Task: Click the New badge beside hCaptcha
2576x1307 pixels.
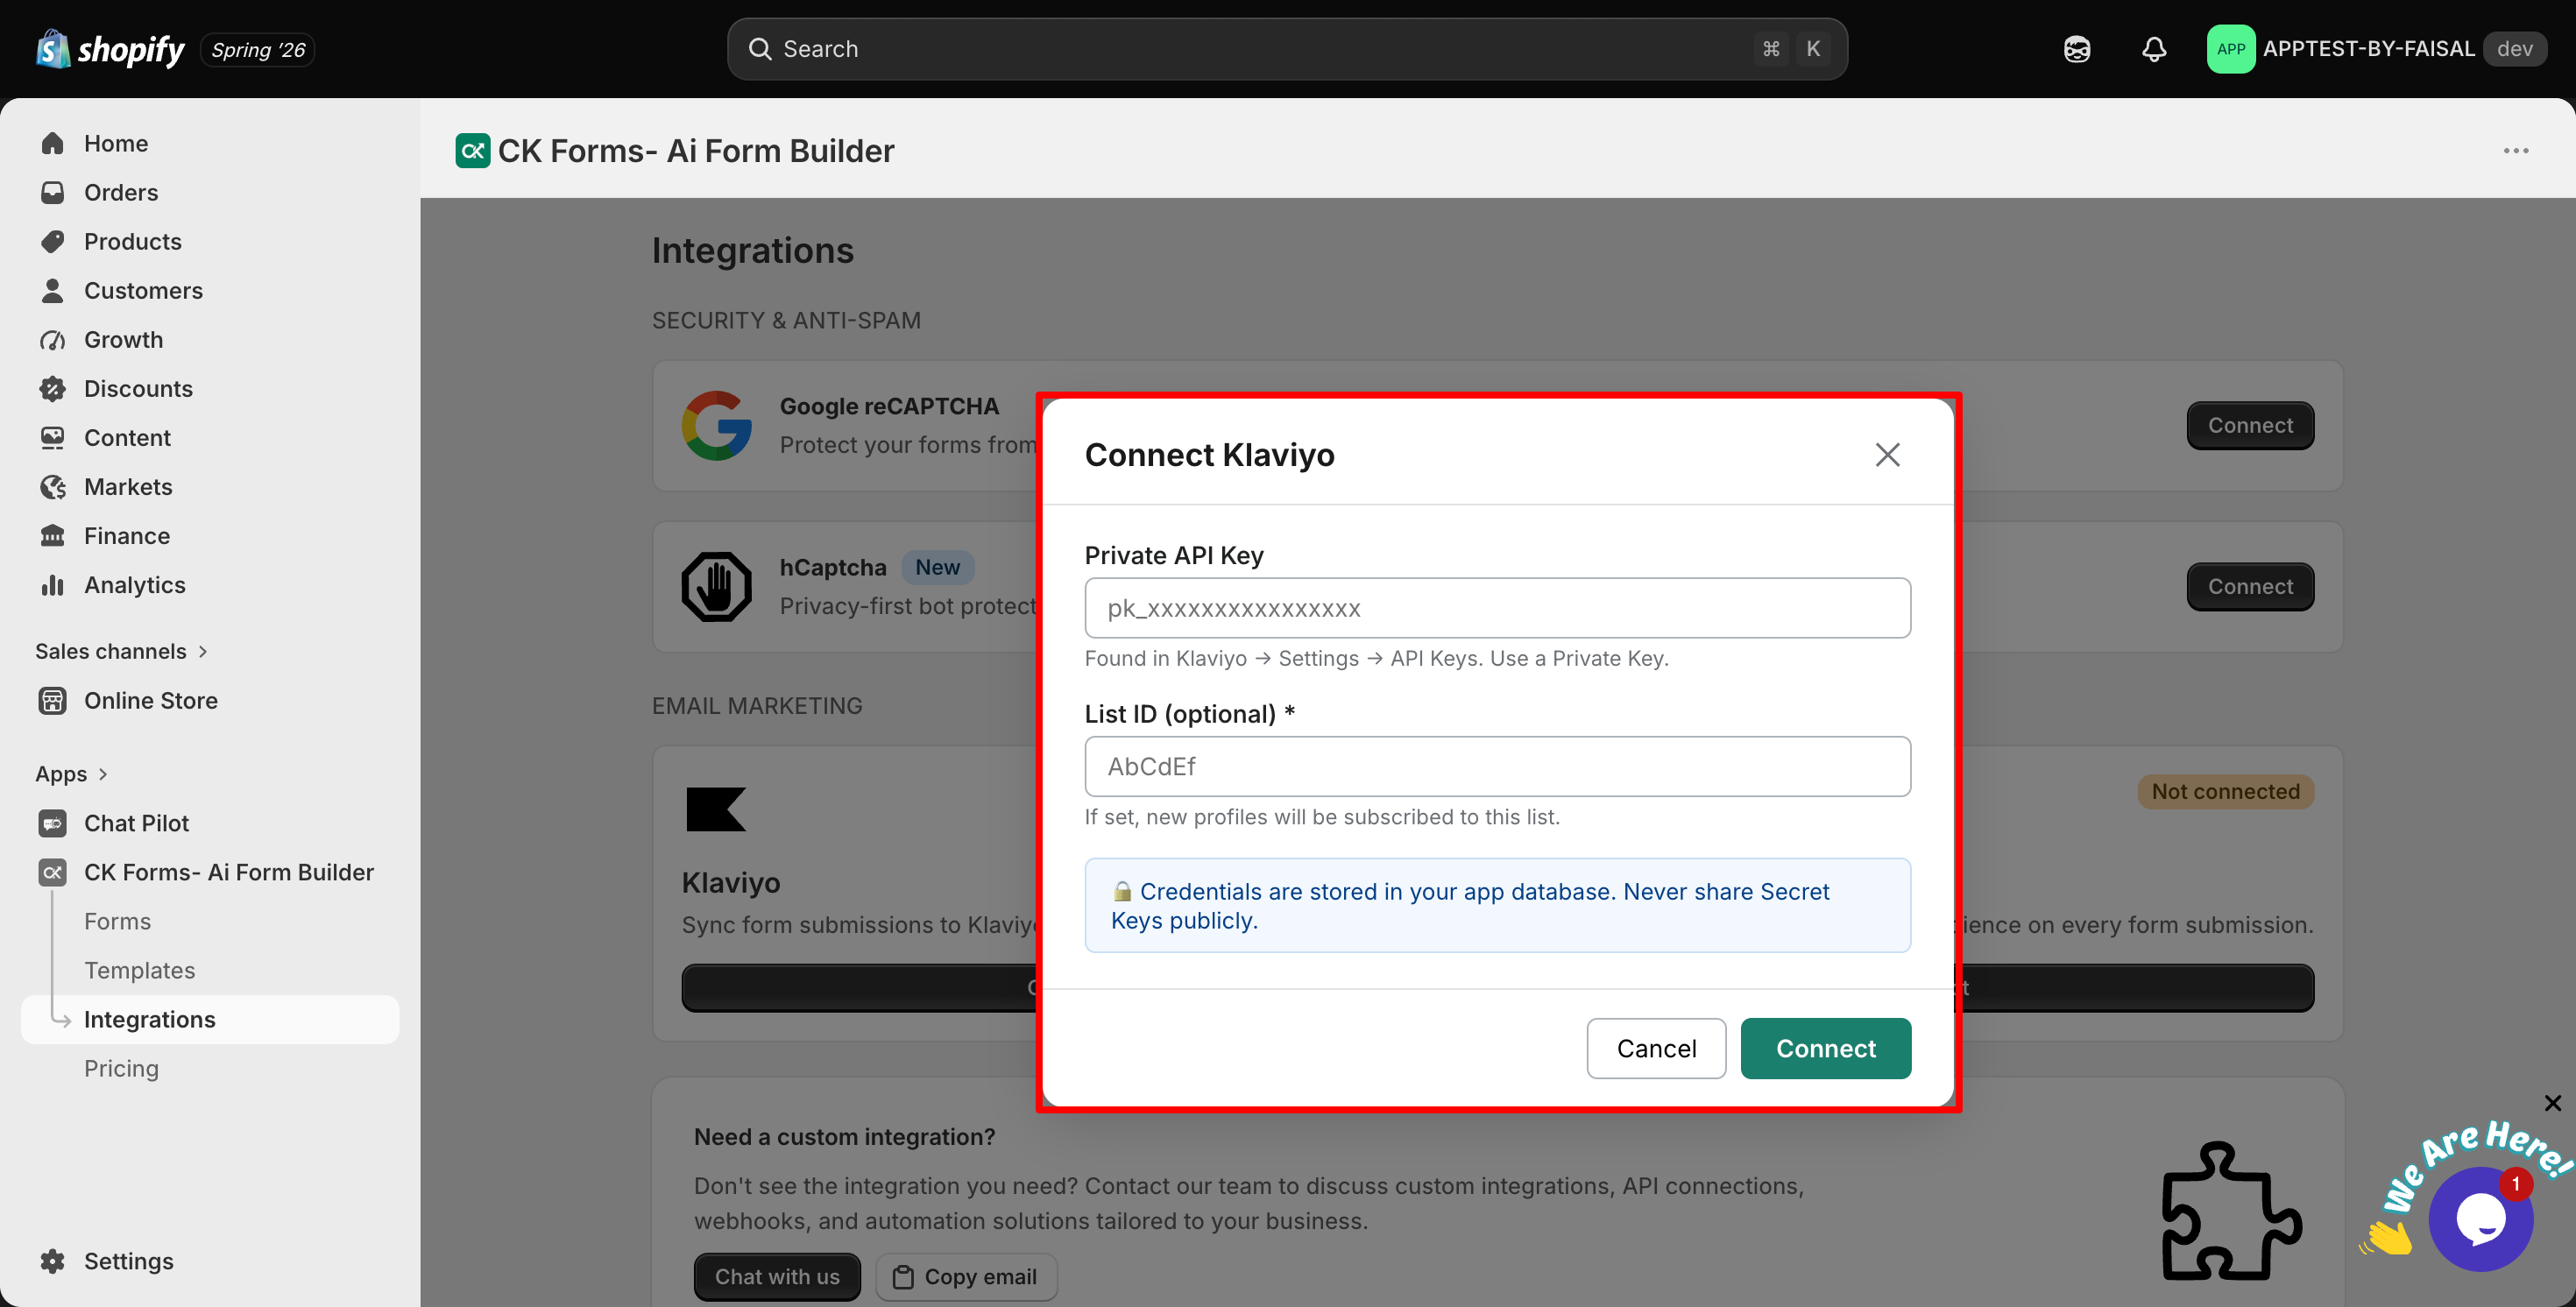Action: 937,567
